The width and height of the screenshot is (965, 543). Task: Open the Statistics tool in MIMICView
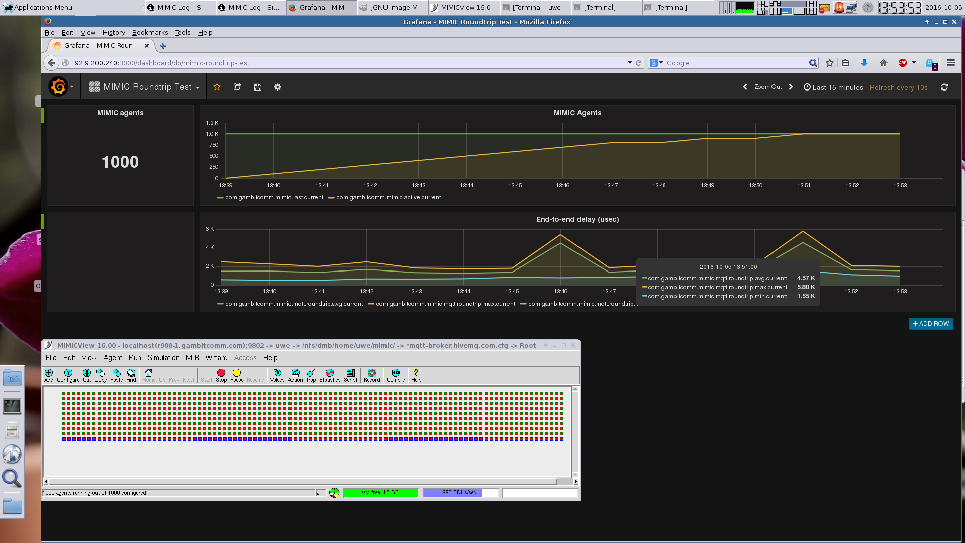tap(330, 375)
